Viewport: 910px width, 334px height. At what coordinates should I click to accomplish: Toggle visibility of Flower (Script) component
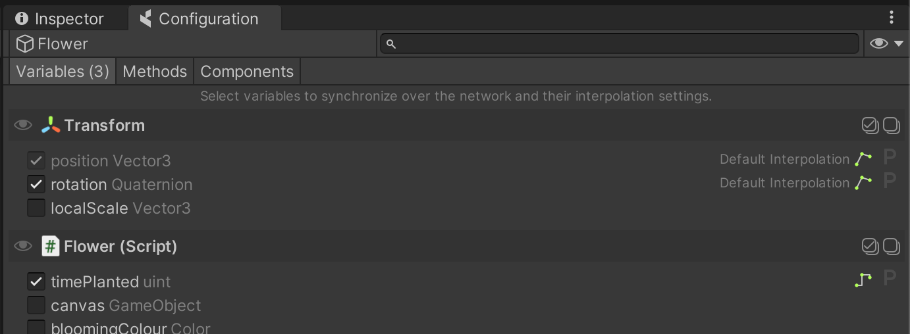tap(23, 246)
